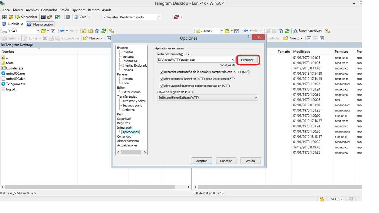Select Editor interno in options tree

coord(131,92)
